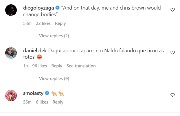View the 6 likes on smolasty's comment
Screen dimensions: 180x116
pos(42,102)
